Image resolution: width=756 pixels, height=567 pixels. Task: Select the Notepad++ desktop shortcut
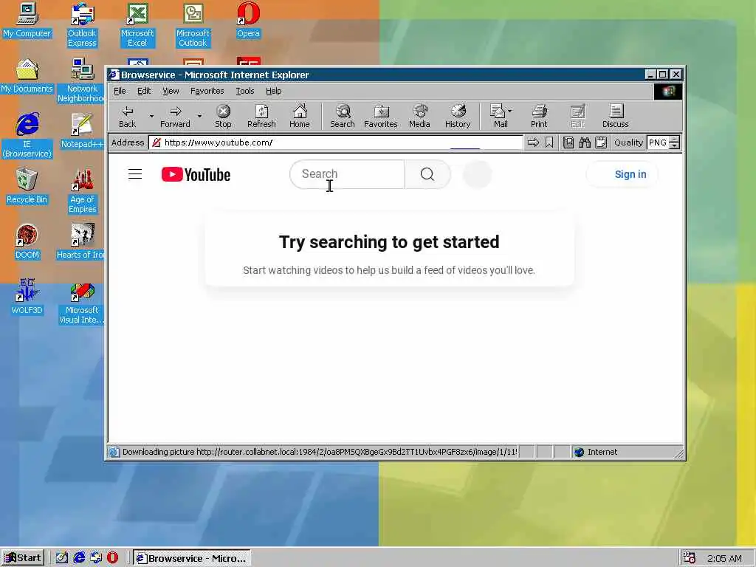[82, 131]
